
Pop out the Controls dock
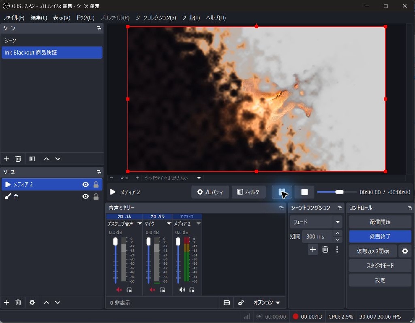[409, 208]
